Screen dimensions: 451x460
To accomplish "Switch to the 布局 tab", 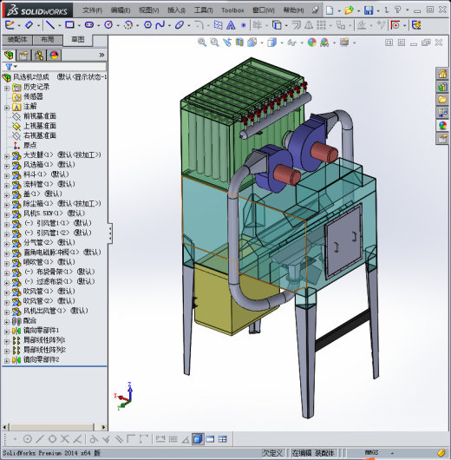I will [x=48, y=40].
